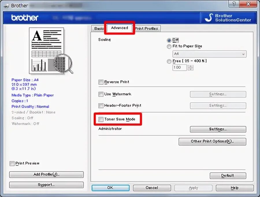Open Administrator Settings button

pyautogui.click(x=218, y=129)
